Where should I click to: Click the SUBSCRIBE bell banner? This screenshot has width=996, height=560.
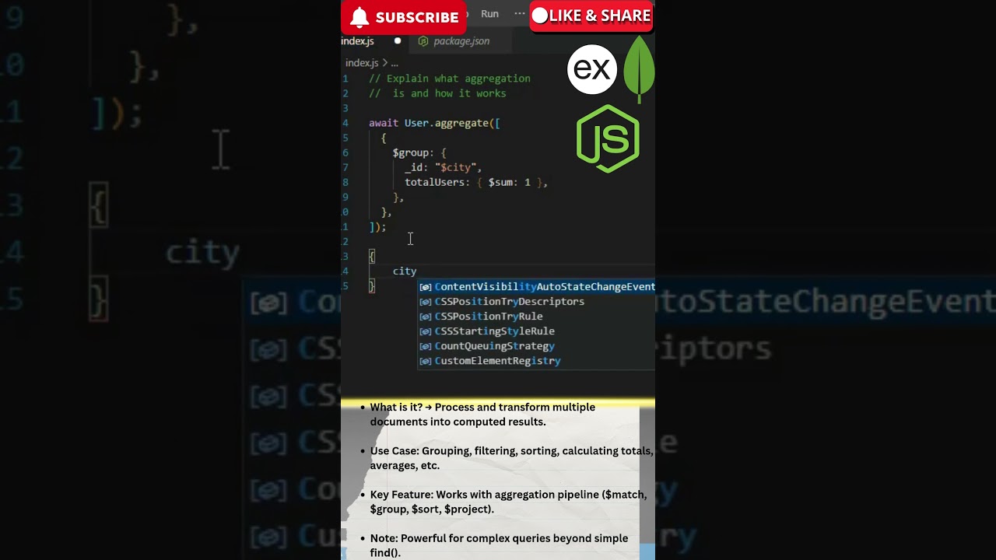coord(403,17)
